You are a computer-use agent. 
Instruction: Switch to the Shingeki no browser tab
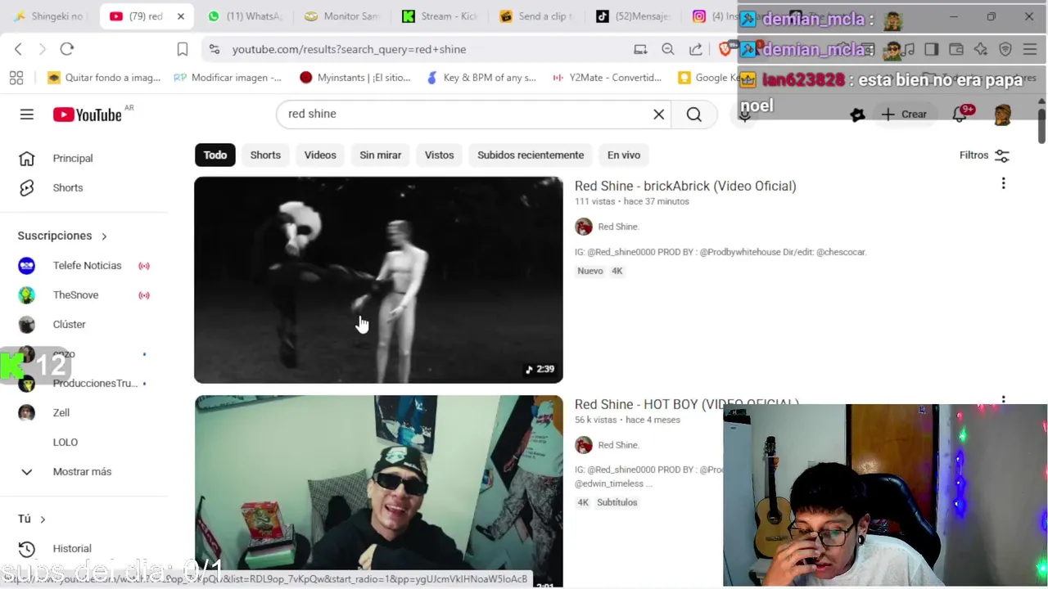[x=49, y=16]
